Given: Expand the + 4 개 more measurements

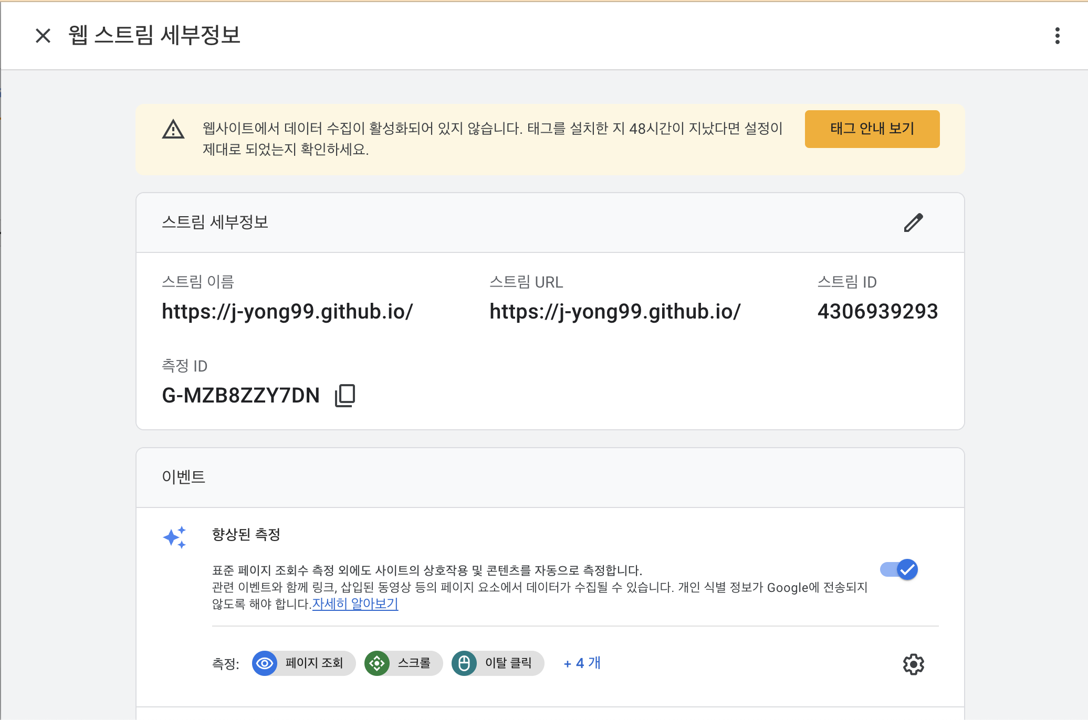Looking at the screenshot, I should [582, 663].
